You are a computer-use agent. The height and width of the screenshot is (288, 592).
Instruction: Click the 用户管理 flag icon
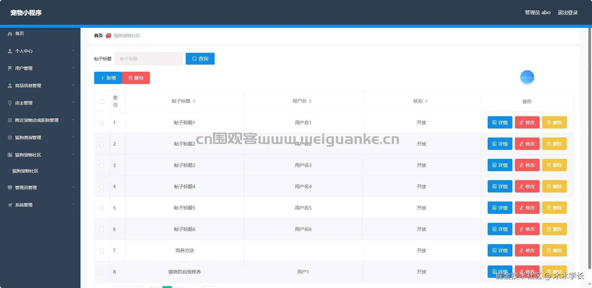pyautogui.click(x=10, y=68)
